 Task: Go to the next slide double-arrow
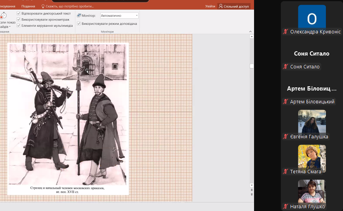pos(252,194)
